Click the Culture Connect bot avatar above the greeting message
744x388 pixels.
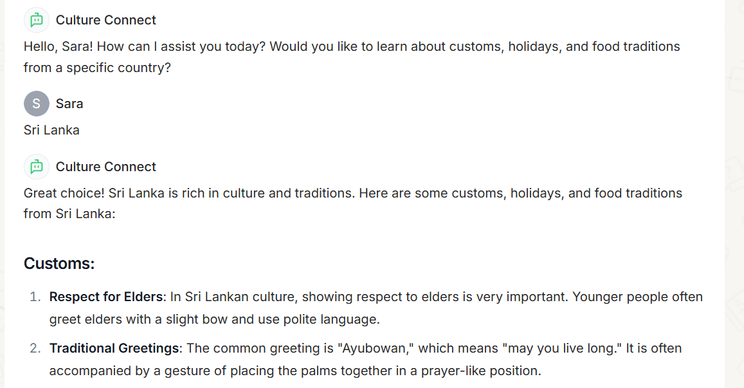pos(37,20)
